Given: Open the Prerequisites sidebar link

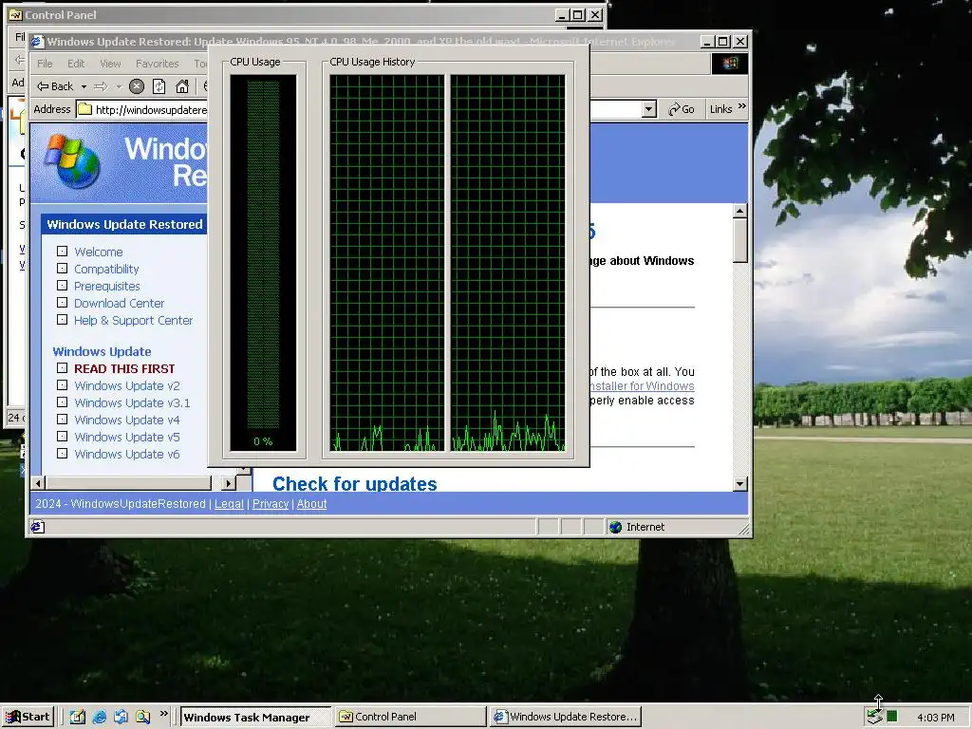Looking at the screenshot, I should point(106,286).
